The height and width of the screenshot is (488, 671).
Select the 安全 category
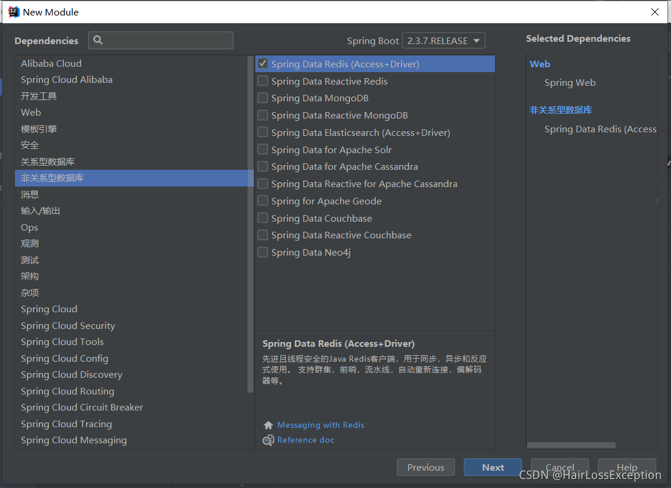[131, 145]
